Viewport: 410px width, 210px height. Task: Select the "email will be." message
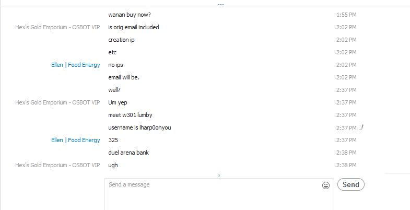tap(124, 77)
